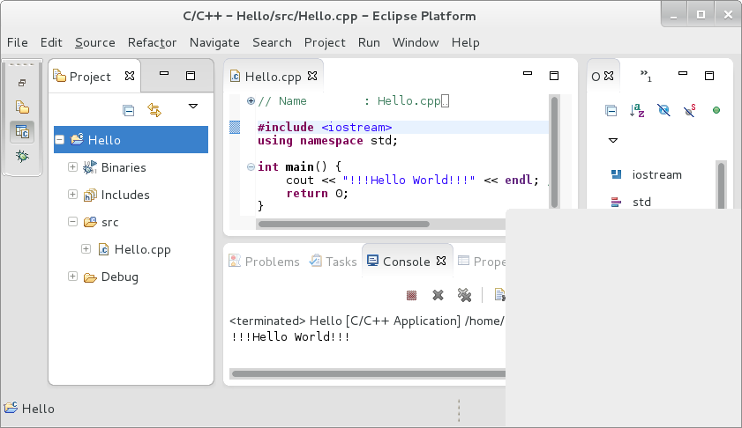The image size is (742, 428).
Task: Open the Search menu
Action: 272,42
